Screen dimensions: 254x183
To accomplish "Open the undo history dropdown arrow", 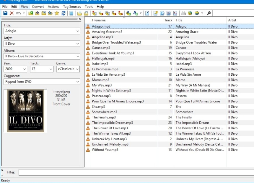I will coord(24,13).
